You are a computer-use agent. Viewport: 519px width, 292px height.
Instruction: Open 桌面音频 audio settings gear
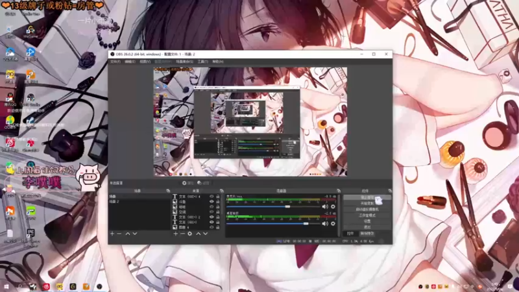(333, 224)
